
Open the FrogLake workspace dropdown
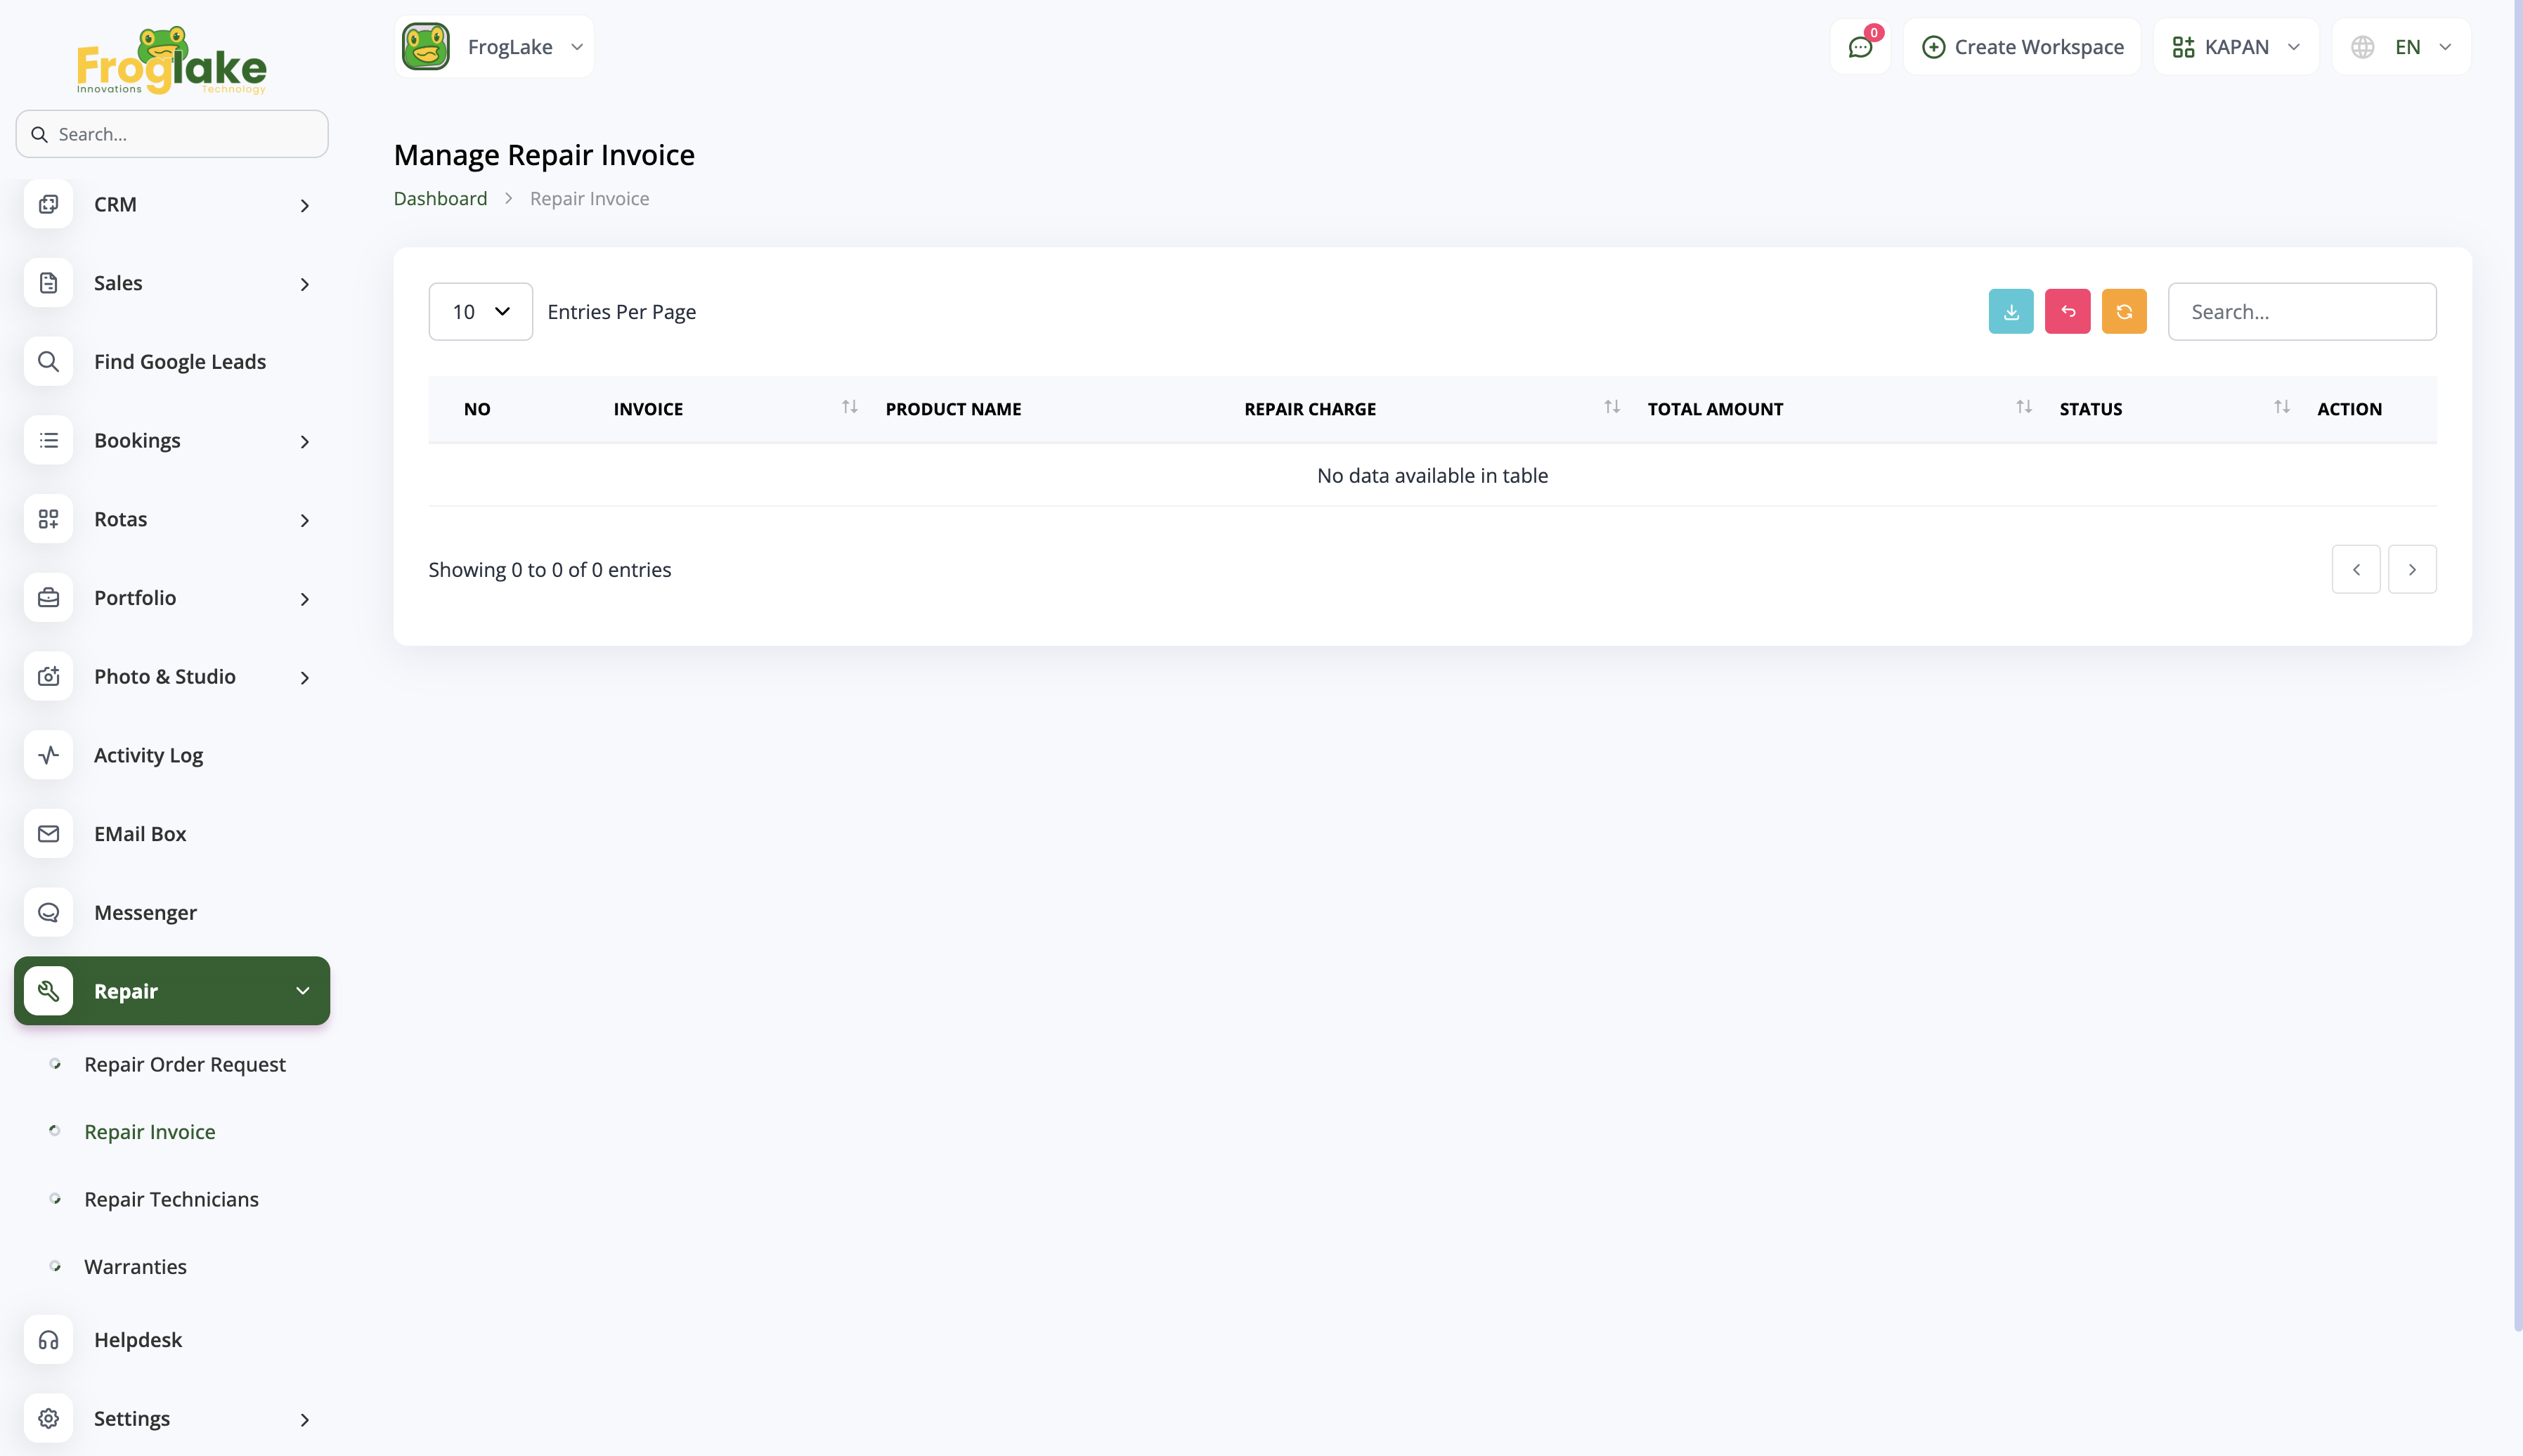coord(494,47)
